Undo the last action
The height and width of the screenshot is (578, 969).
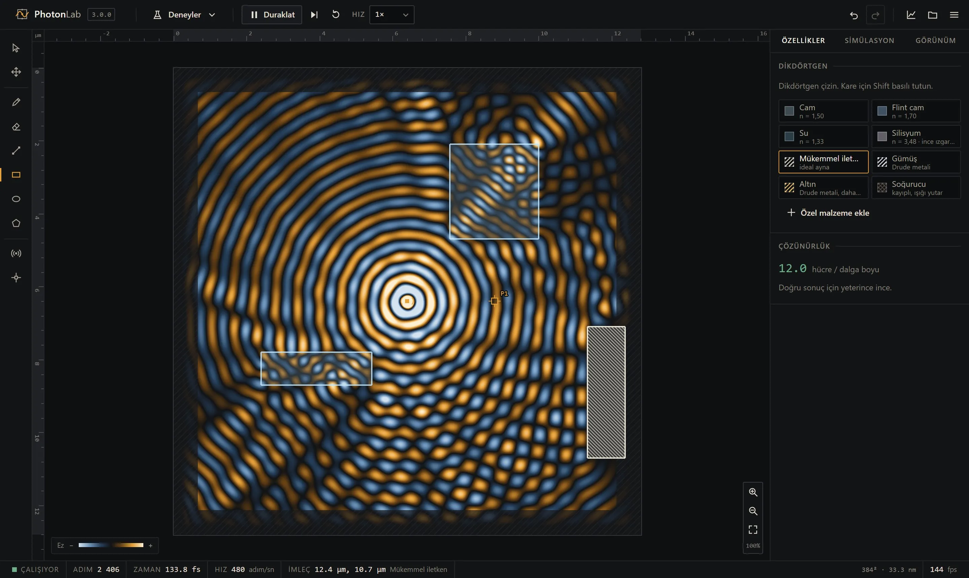(x=854, y=15)
